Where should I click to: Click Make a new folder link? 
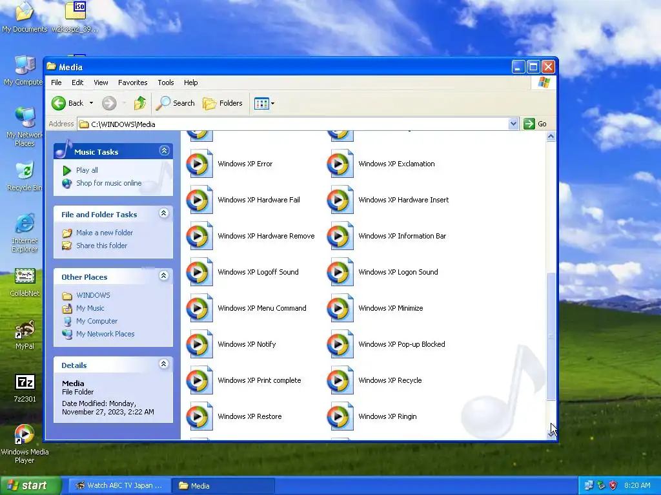[x=105, y=233]
